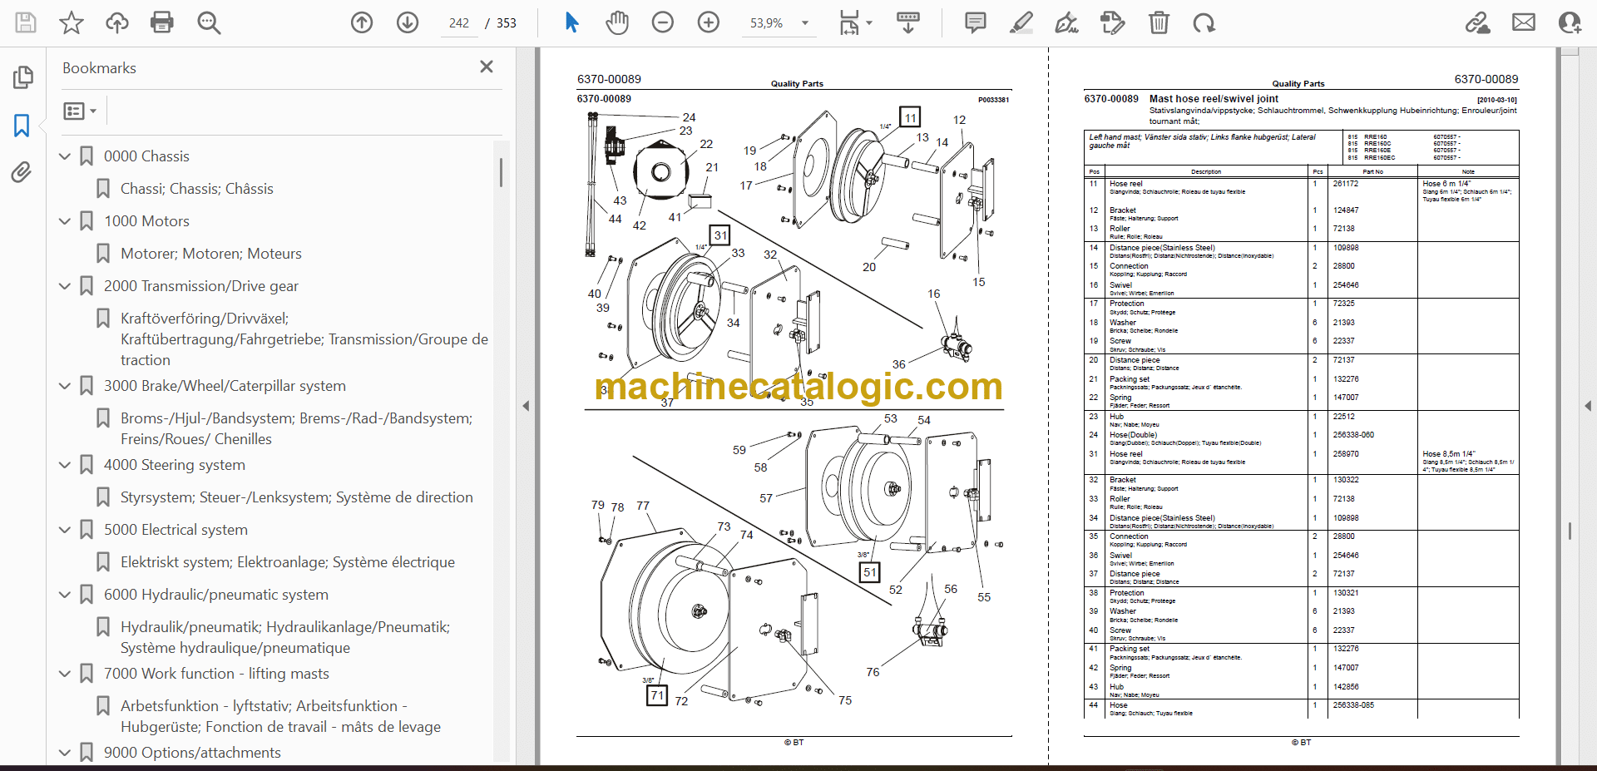
Task: Click the share with others person icon
Action: click(1570, 22)
